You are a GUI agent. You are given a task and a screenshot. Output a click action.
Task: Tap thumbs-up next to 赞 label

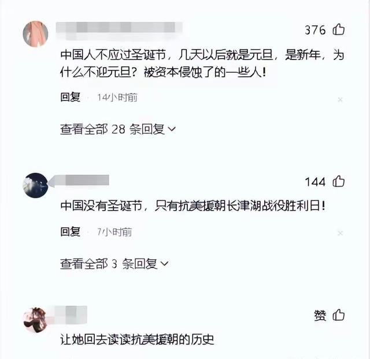339,315
